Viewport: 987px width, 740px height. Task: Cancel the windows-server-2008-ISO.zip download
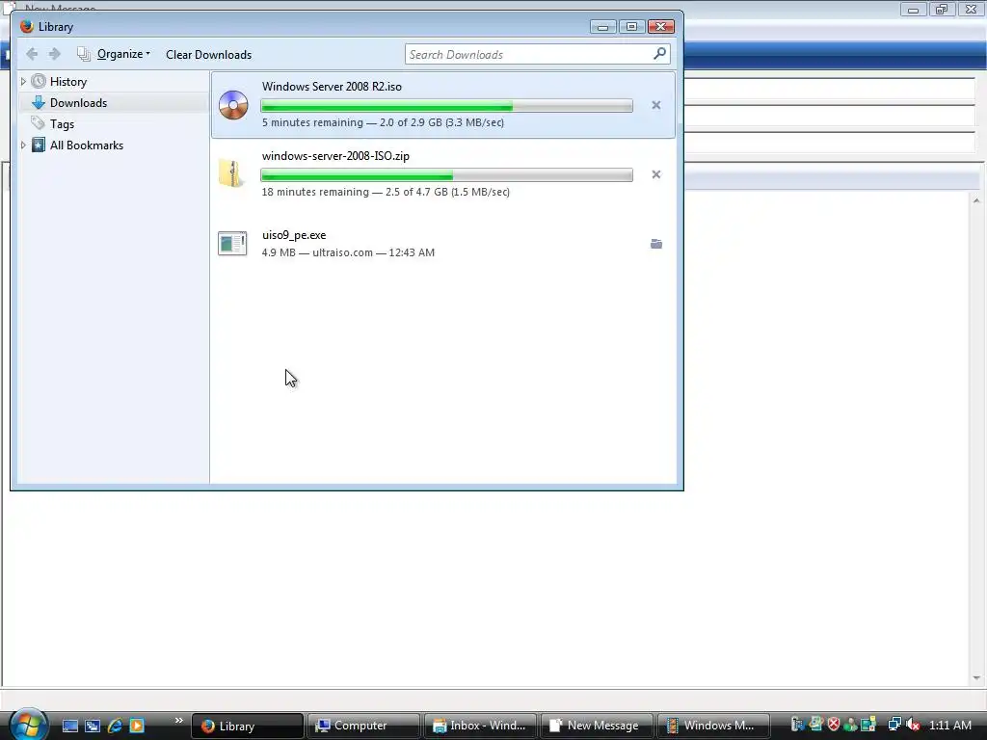[x=655, y=174]
